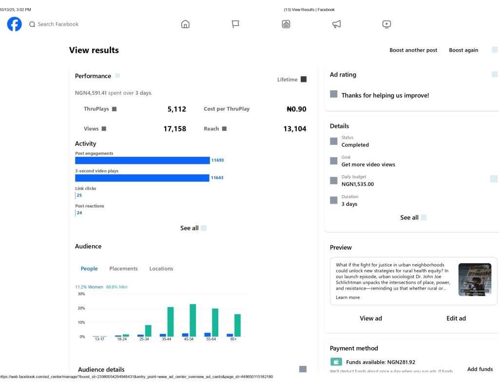Click the info icon beside Reach
Image resolution: width=499 pixels, height=386 pixels.
[224, 129]
